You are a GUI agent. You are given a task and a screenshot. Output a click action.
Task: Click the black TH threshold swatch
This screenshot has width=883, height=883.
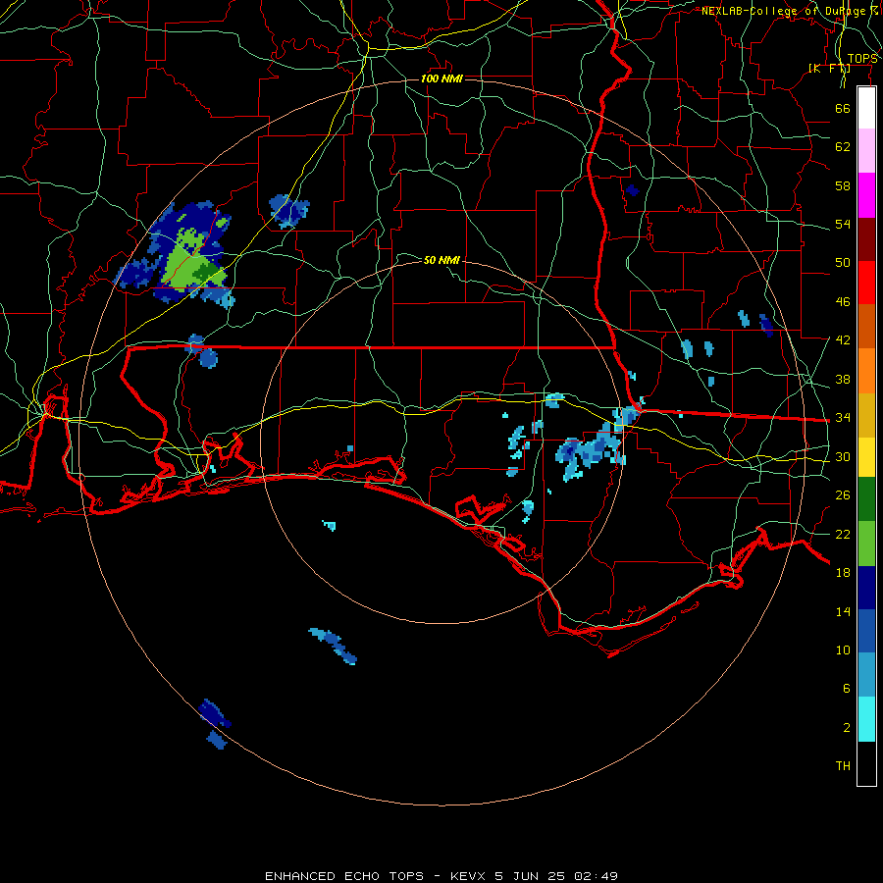866,763
